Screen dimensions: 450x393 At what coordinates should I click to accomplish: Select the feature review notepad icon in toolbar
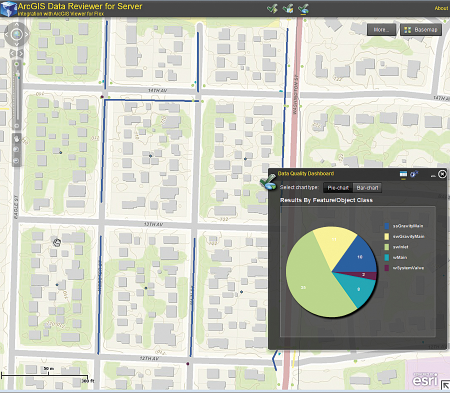pos(288,8)
